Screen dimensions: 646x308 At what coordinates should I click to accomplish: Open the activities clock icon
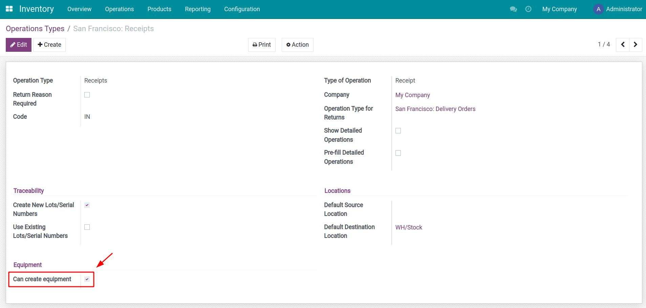pyautogui.click(x=528, y=9)
